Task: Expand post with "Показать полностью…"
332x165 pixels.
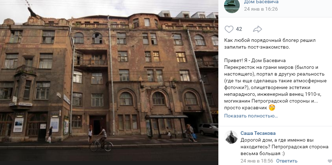Action: click(251, 116)
